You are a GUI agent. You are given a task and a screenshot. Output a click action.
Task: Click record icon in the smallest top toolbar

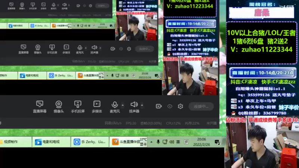(x=78, y=6)
